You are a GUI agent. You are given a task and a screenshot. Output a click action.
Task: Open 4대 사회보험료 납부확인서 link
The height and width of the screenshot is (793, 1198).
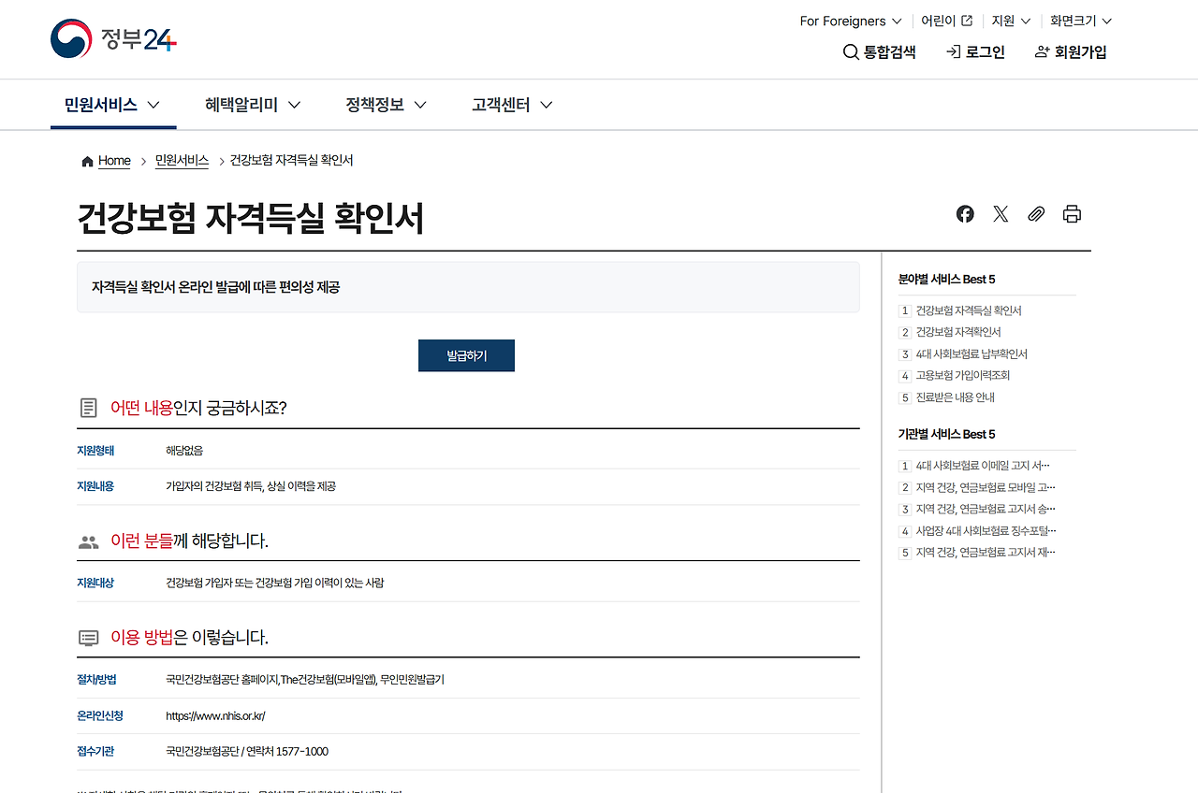(x=972, y=354)
